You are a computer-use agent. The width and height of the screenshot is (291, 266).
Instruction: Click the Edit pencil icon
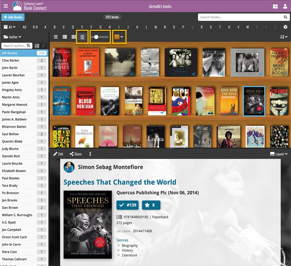coord(55,154)
